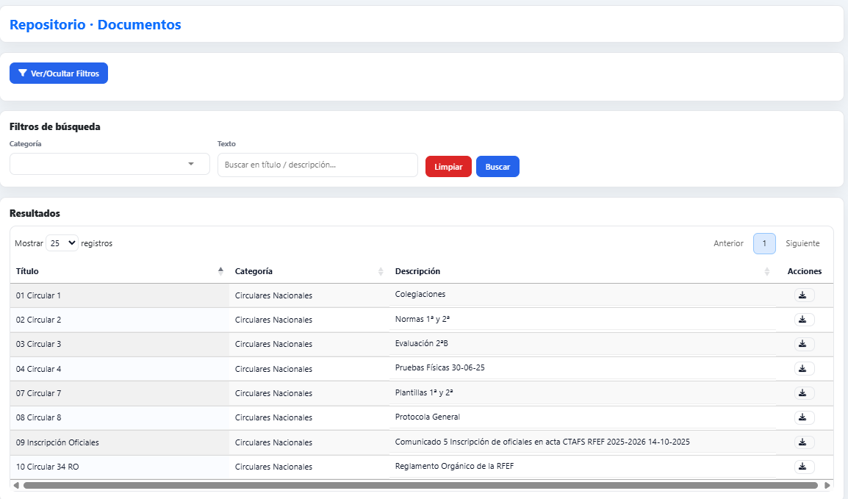
Task: Toggle filters with Ver/Ocultar Filtros button
Action: pyautogui.click(x=59, y=73)
